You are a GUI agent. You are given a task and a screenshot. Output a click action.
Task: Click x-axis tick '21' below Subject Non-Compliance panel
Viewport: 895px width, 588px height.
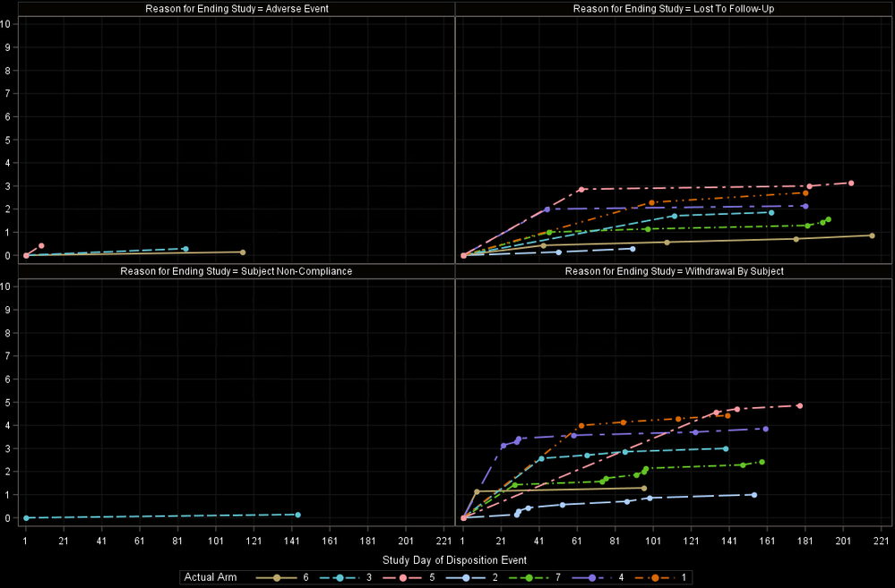click(x=64, y=541)
